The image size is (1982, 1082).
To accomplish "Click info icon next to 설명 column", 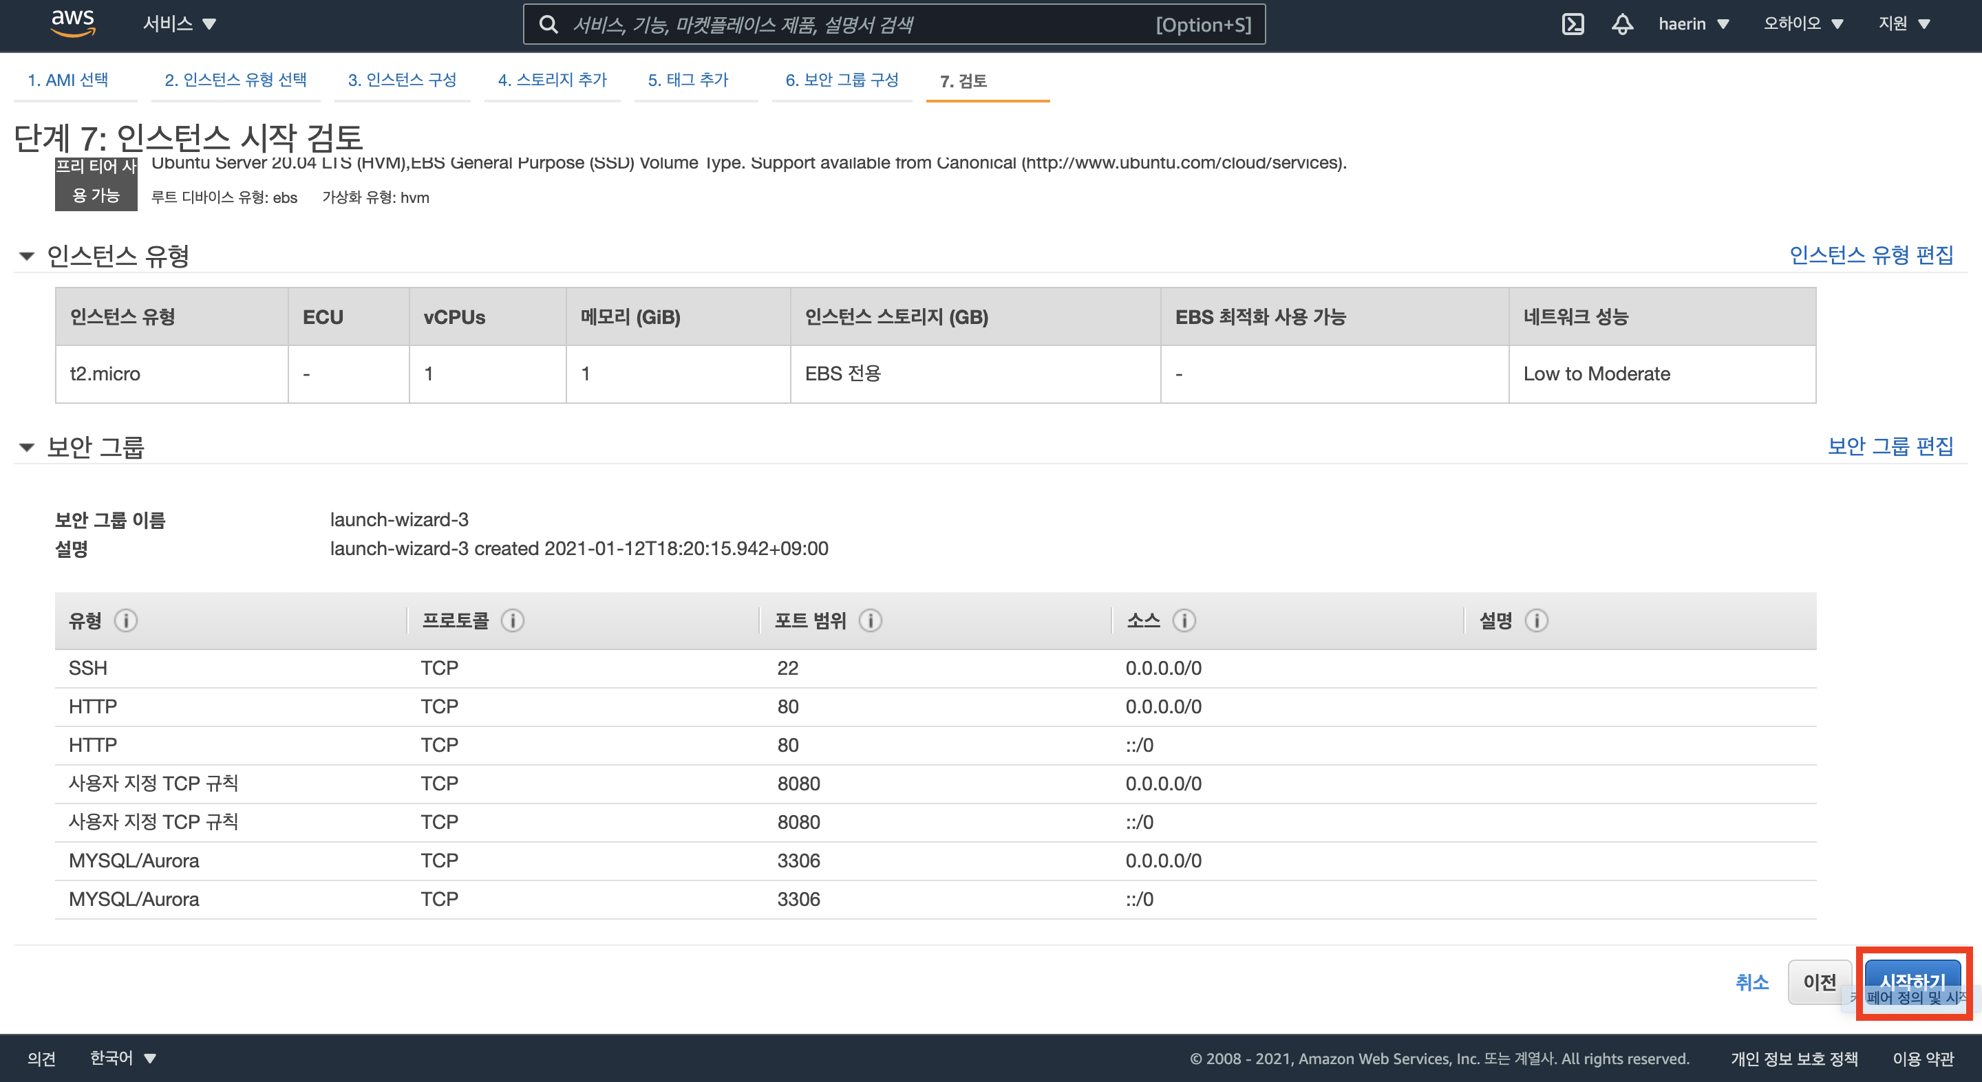I will tap(1537, 620).
